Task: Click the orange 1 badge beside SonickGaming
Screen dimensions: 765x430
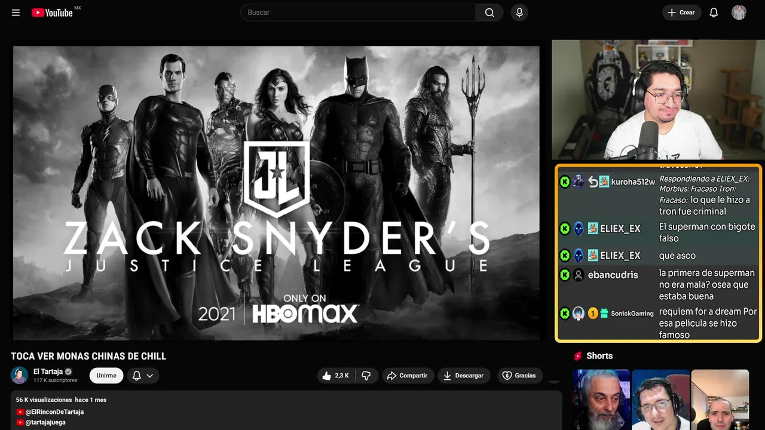Action: 593,314
